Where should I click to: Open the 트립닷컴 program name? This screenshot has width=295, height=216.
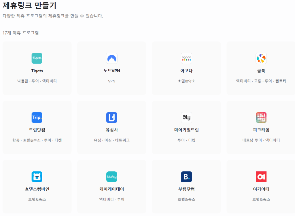pyautogui.click(x=37, y=130)
